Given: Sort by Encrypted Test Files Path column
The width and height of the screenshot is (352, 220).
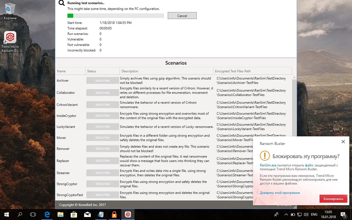Looking at the screenshot, I should [x=252, y=71].
